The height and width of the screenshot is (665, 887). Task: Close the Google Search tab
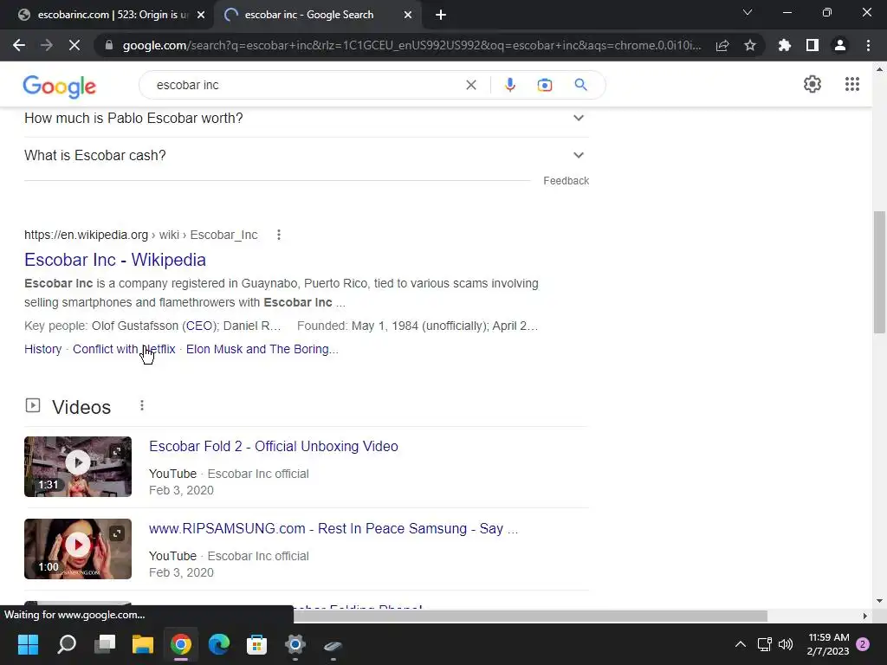pyautogui.click(x=408, y=16)
